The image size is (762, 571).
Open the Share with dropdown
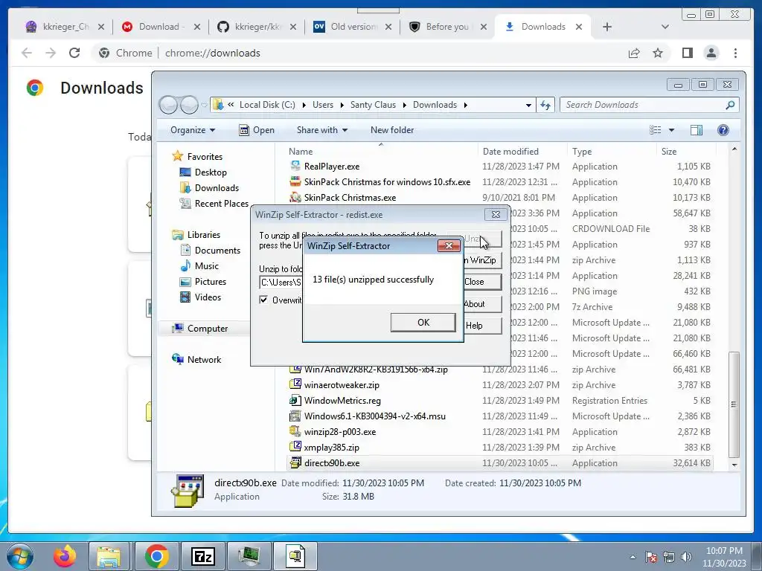[322, 130]
